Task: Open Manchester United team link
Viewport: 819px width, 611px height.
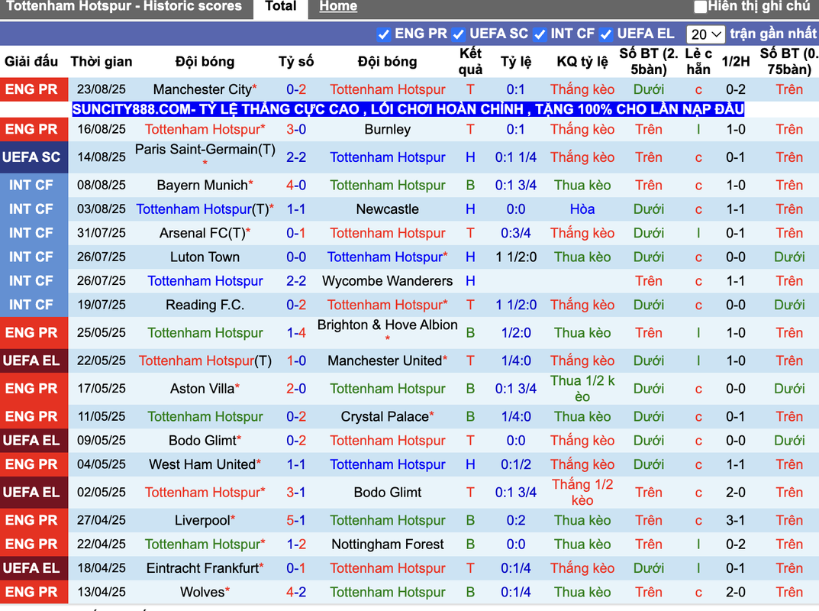Action: (x=385, y=360)
